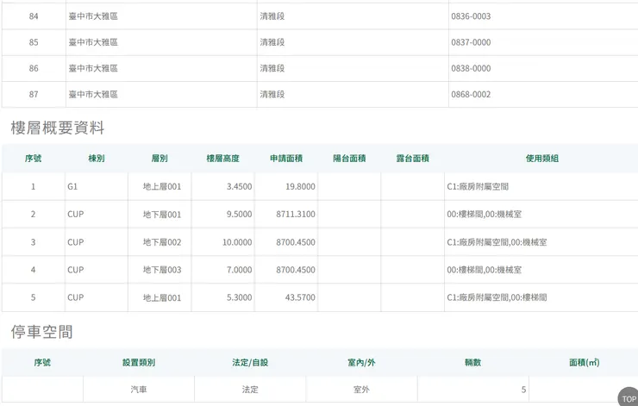Click the 樓層高度 column header

tap(223, 159)
